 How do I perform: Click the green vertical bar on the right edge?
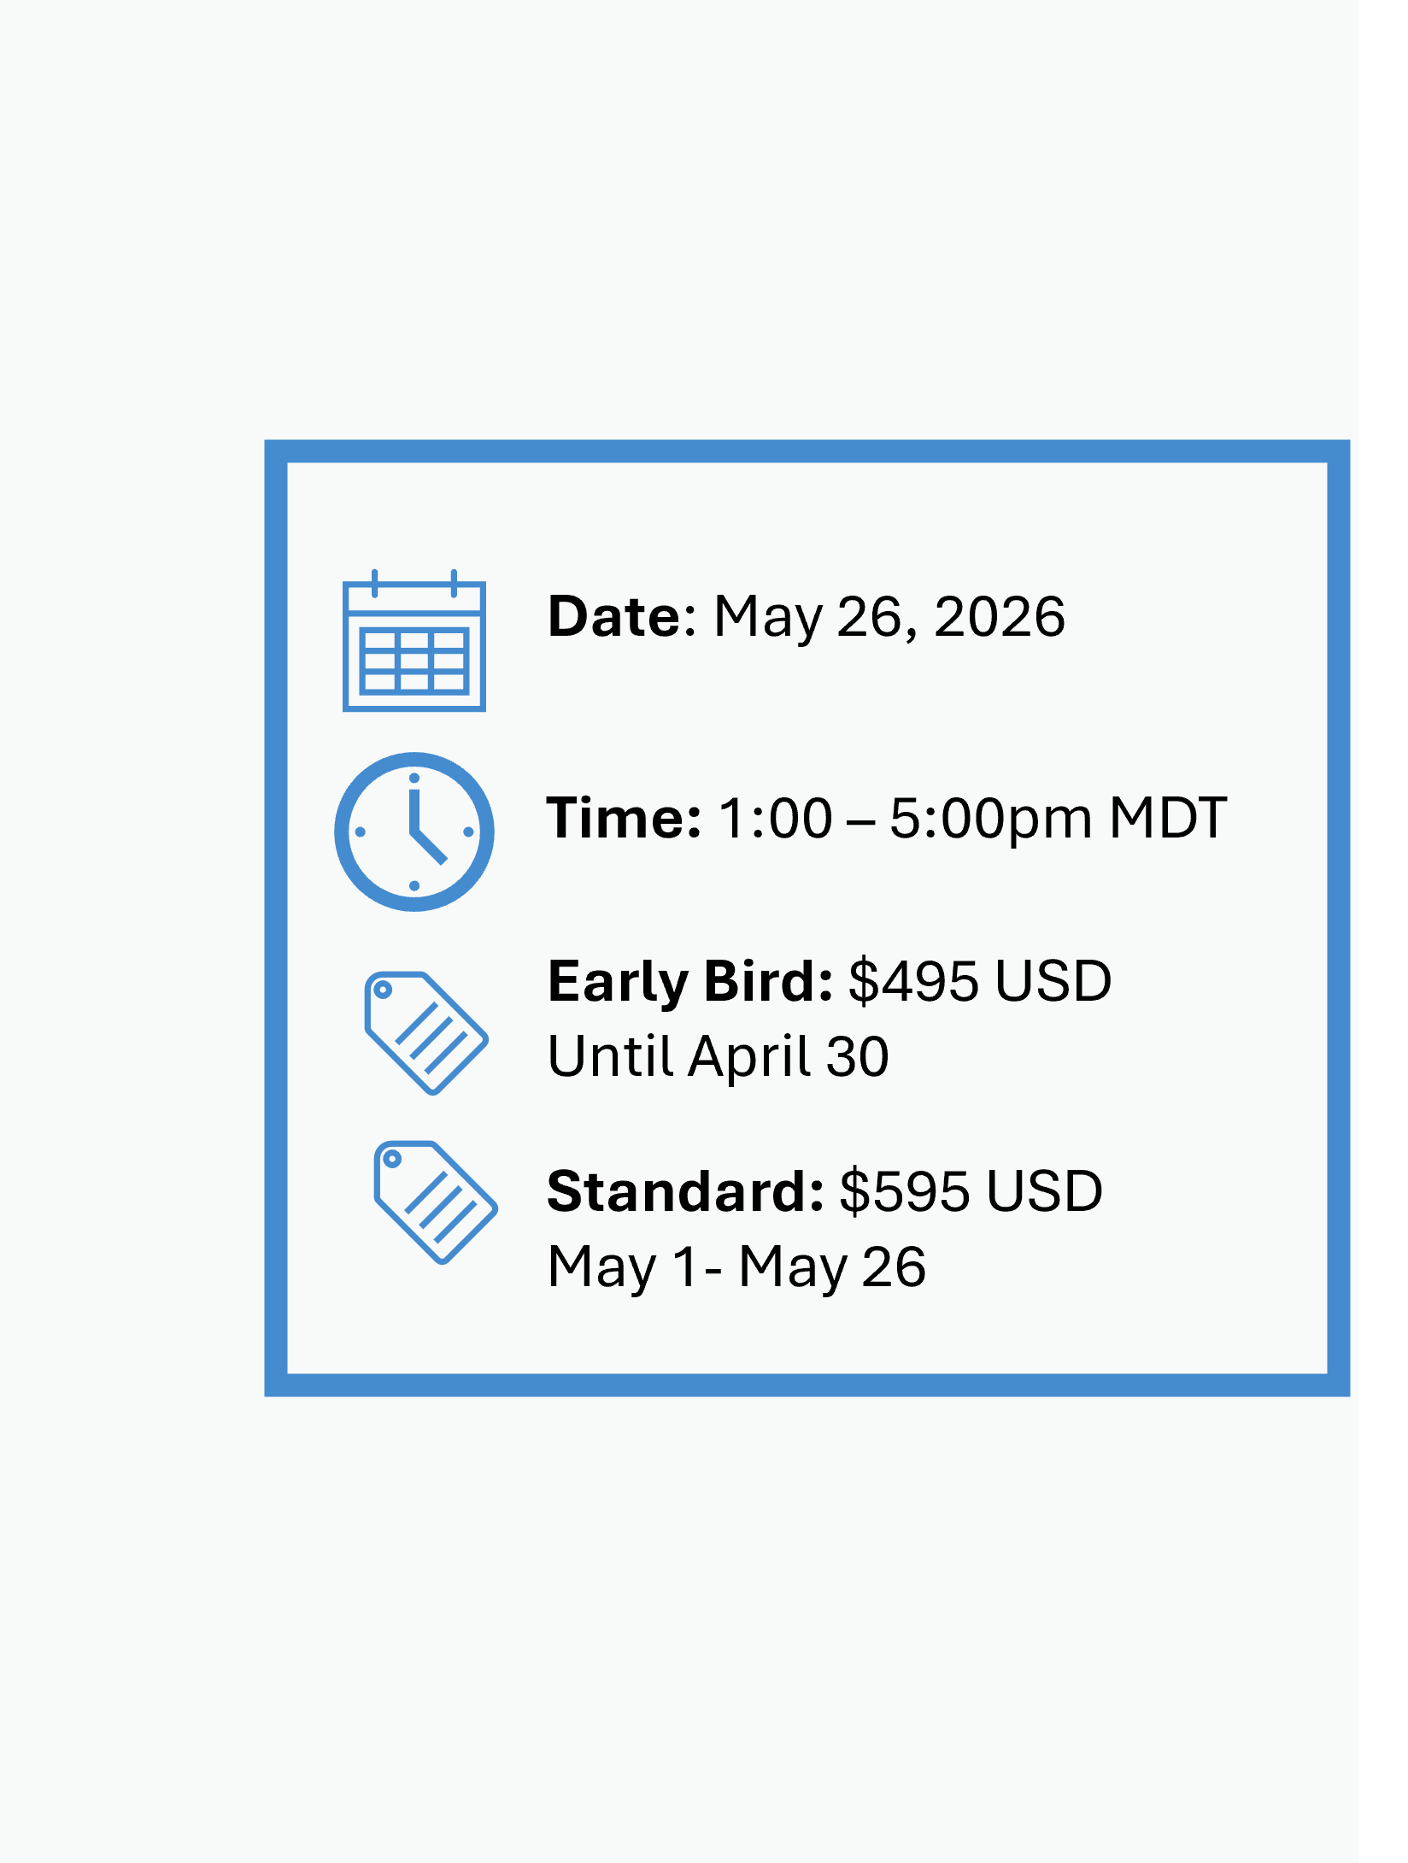tap(1383, 931)
